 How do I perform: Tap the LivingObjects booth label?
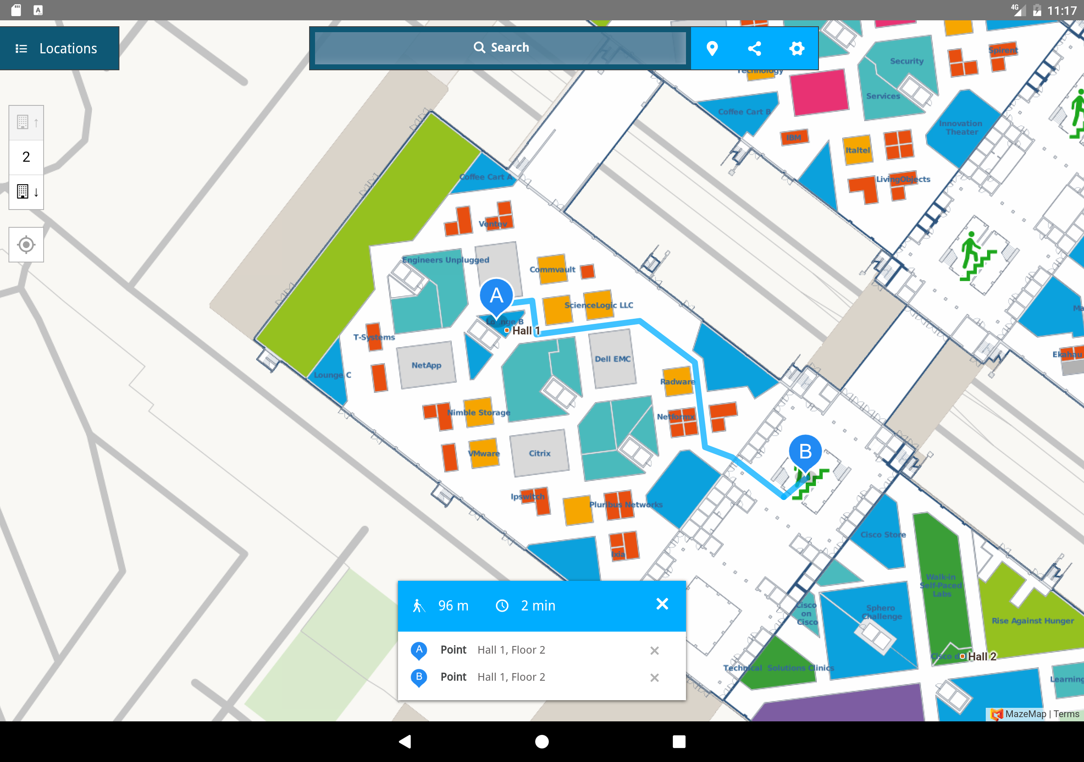903,179
